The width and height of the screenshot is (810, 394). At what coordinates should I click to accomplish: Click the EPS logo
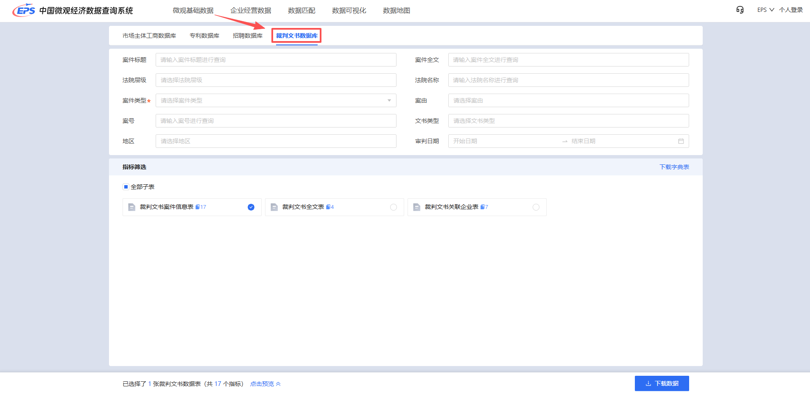pyautogui.click(x=23, y=10)
